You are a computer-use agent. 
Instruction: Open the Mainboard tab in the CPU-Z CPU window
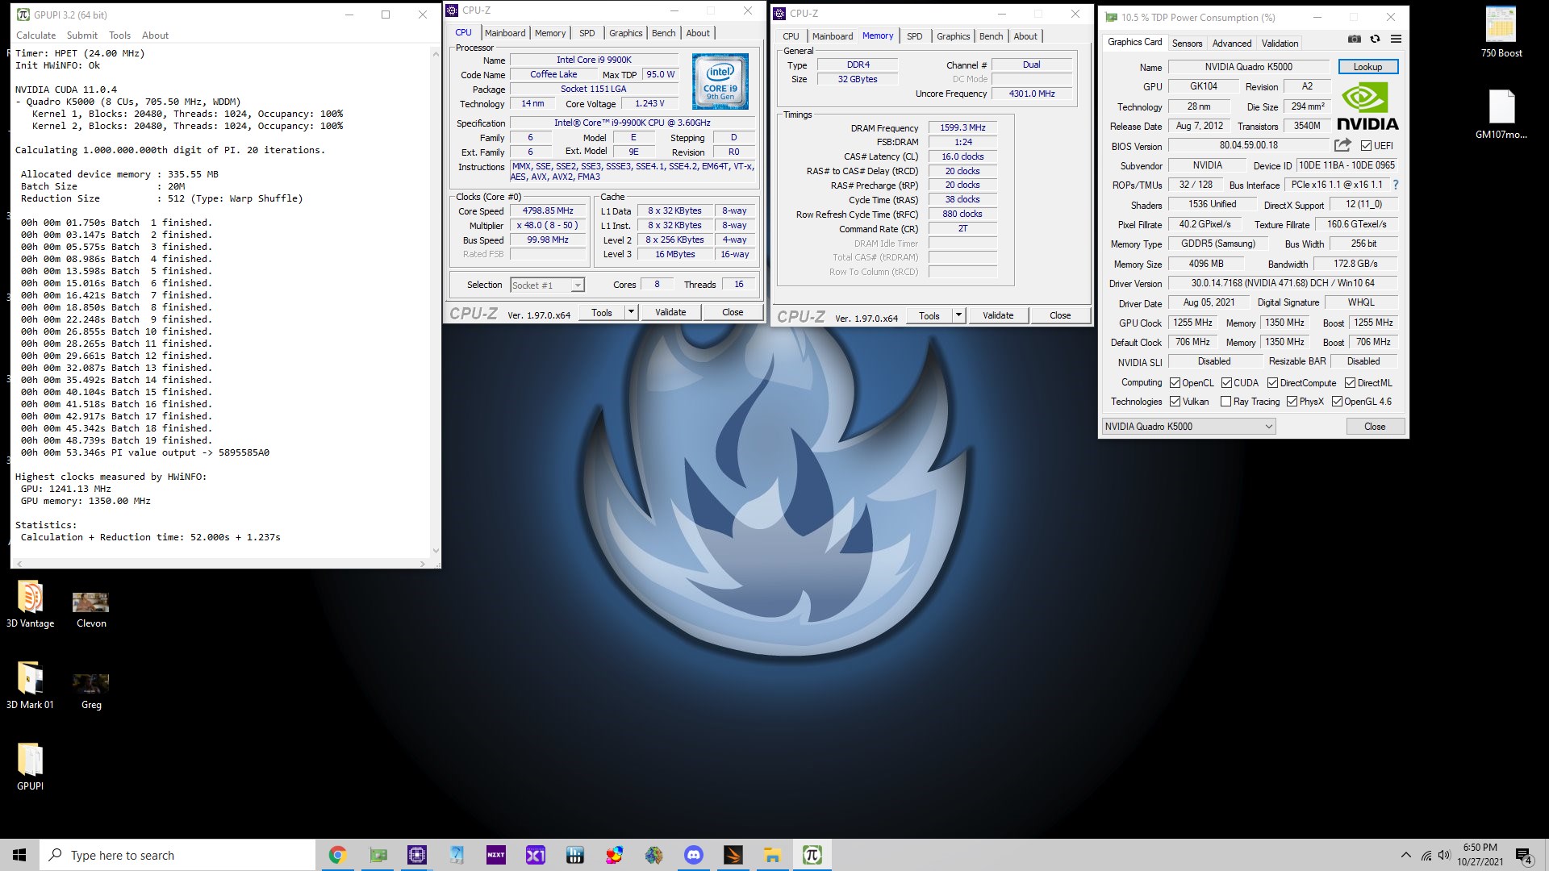pos(505,33)
